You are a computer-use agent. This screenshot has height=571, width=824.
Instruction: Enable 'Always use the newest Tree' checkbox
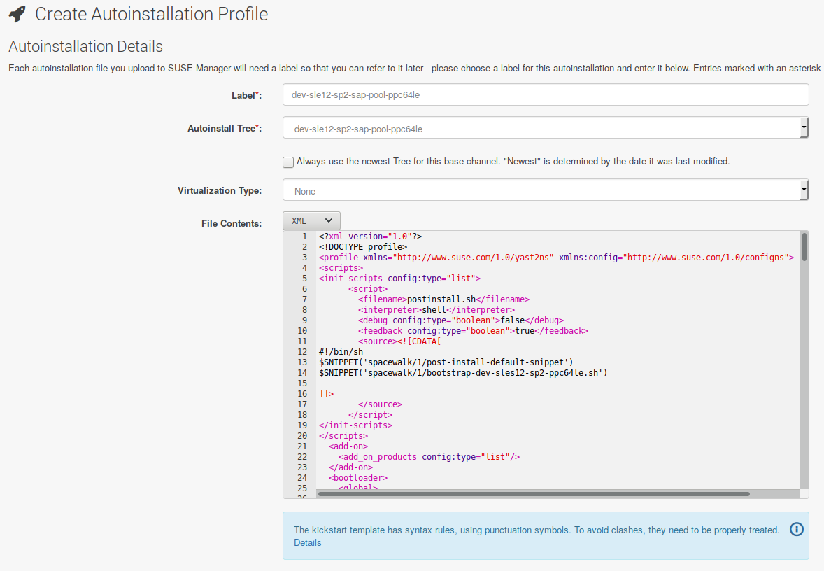(x=287, y=162)
